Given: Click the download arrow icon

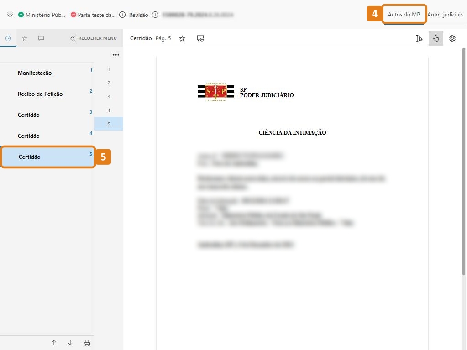Looking at the screenshot, I should click(x=70, y=343).
